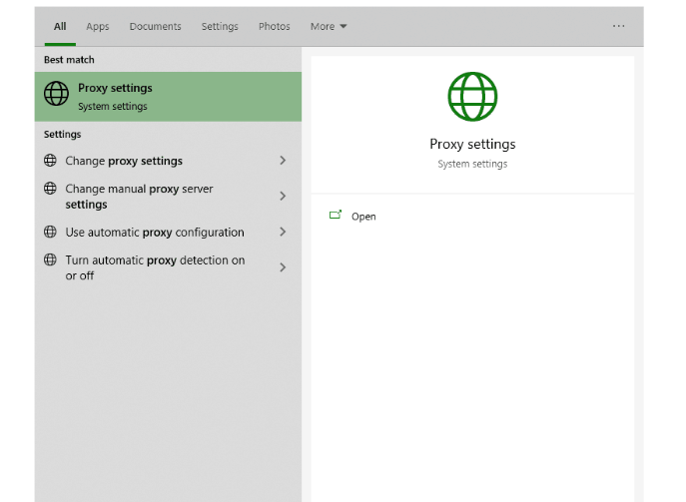
Task: Switch to the Documents tab
Action: tap(155, 26)
